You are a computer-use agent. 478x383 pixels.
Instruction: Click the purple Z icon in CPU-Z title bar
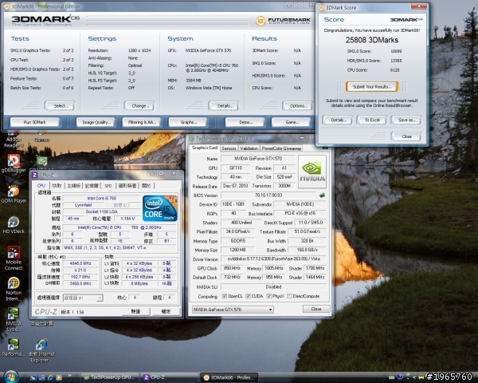[35, 175]
